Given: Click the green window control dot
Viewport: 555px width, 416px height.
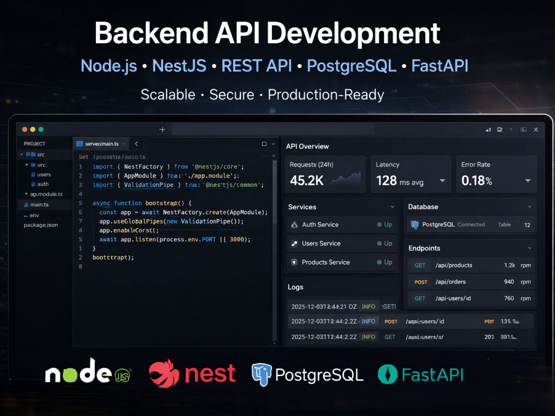Looking at the screenshot, I should click(41, 129).
